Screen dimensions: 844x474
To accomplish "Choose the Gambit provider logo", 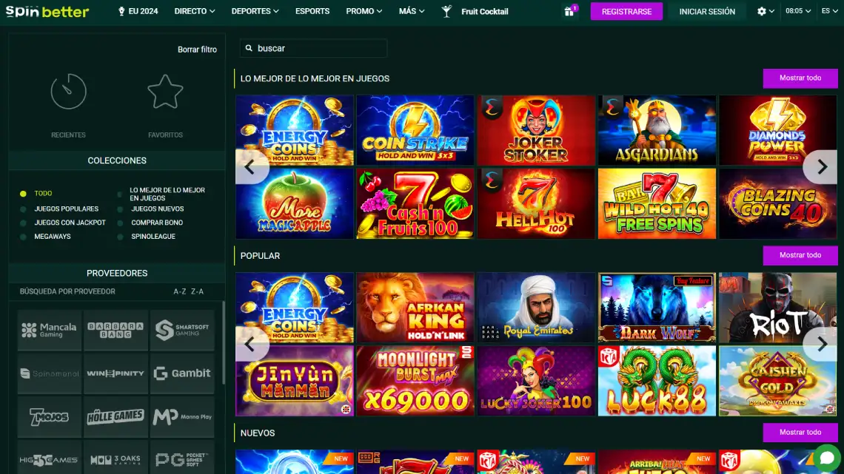I will point(182,373).
